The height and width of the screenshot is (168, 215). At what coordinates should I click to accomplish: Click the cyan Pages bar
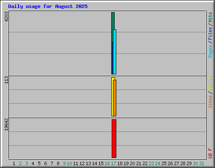pyautogui.click(x=115, y=52)
